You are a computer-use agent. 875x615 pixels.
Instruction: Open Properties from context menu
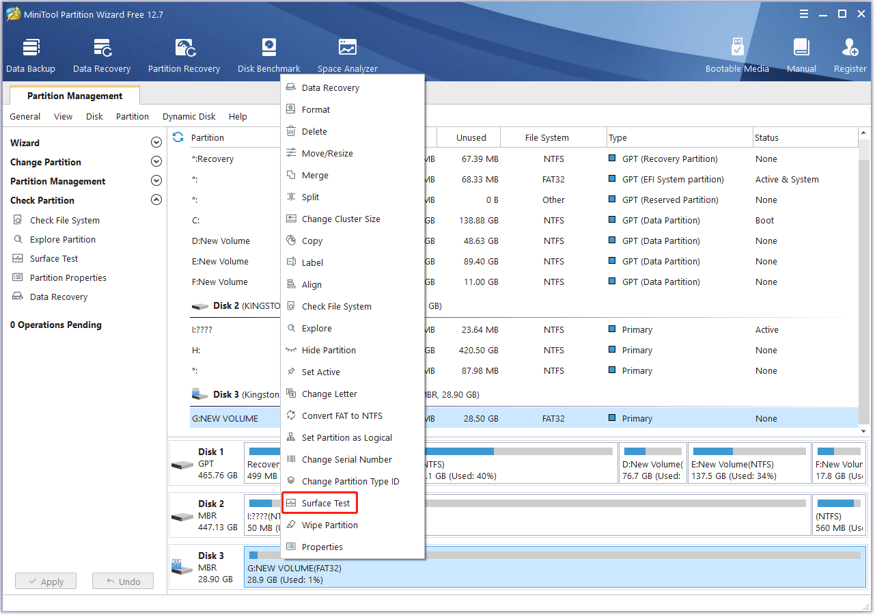(x=352, y=547)
